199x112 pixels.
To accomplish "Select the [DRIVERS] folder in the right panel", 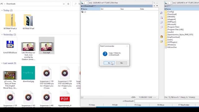I will point(171,17).
